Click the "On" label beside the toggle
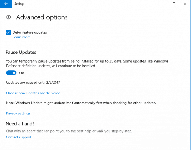The width and height of the screenshot is (191, 150). pyautogui.click(x=22, y=73)
